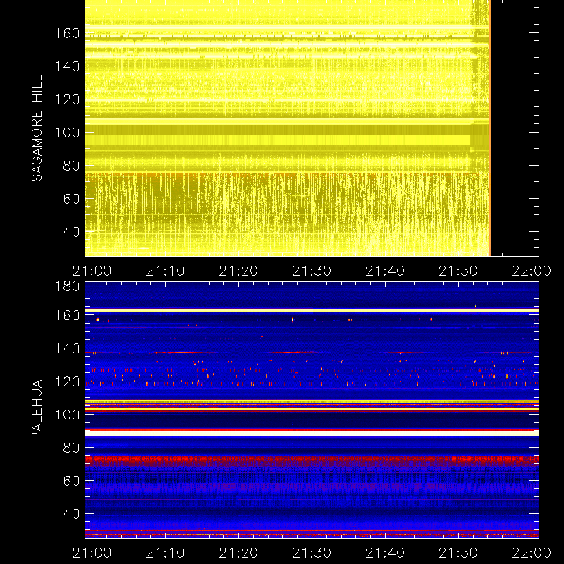564x564 pixels.
Task: Click the 120 label on Sagamore Hill axis
Action: point(67,99)
